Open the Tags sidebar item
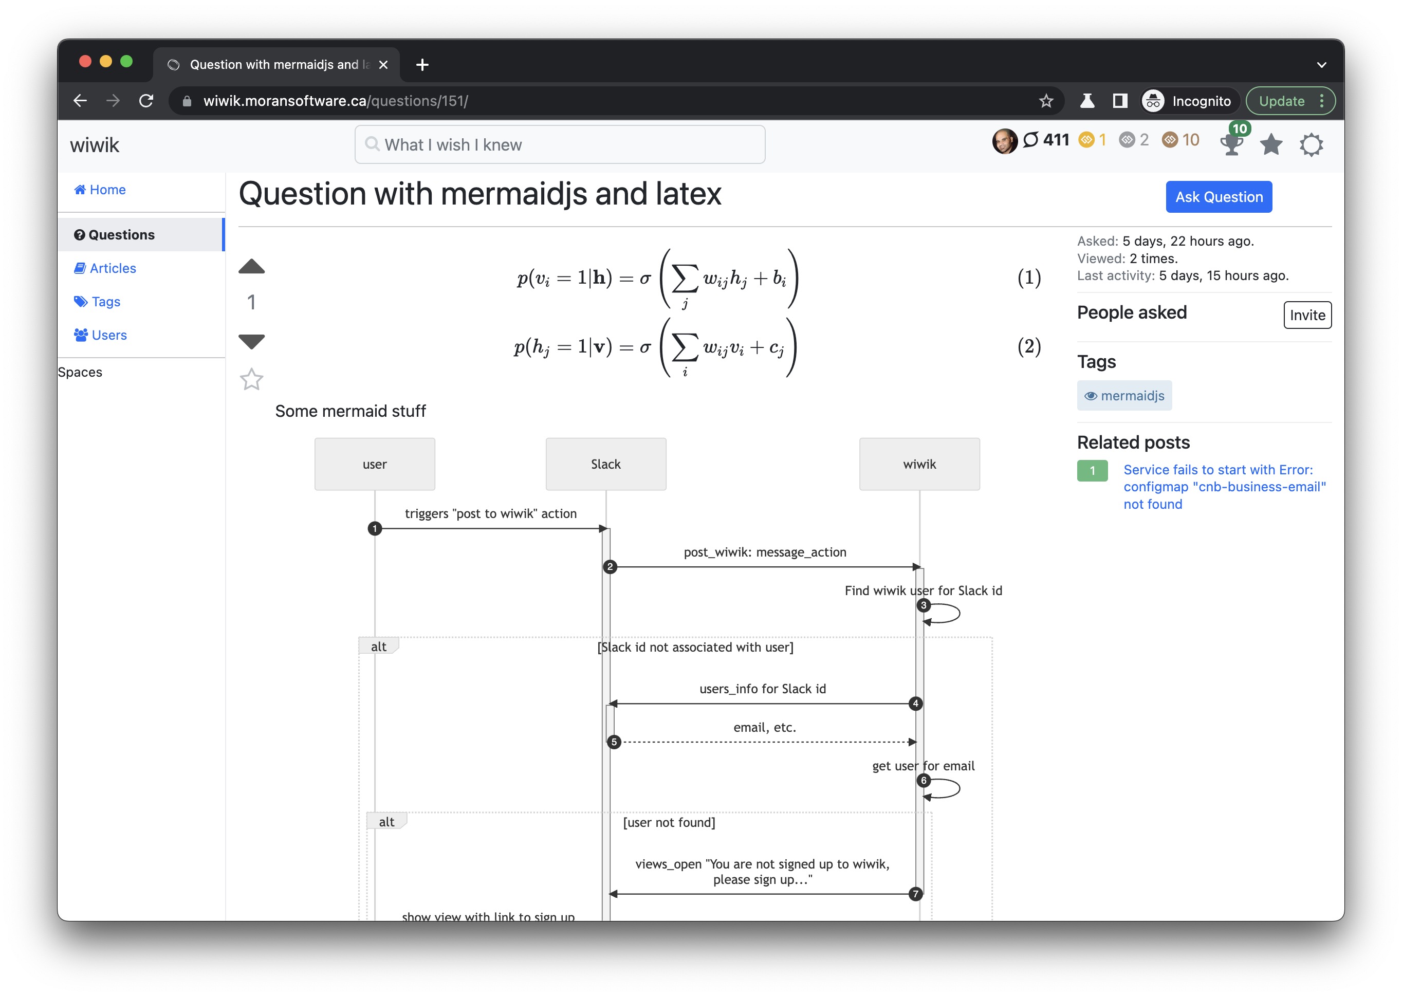 point(105,302)
